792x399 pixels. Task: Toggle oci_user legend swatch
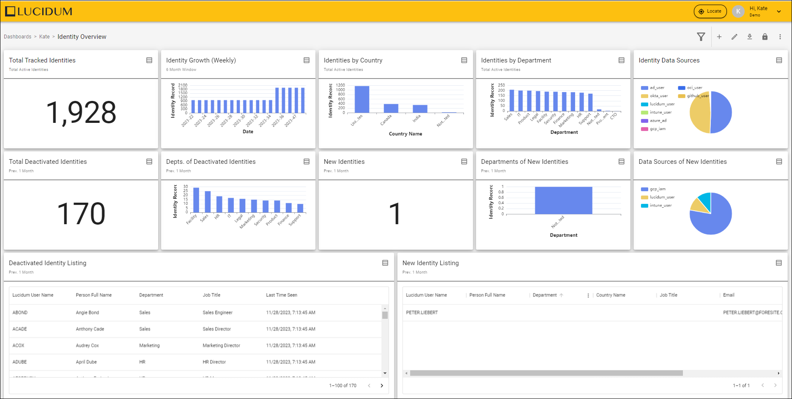tap(682, 88)
